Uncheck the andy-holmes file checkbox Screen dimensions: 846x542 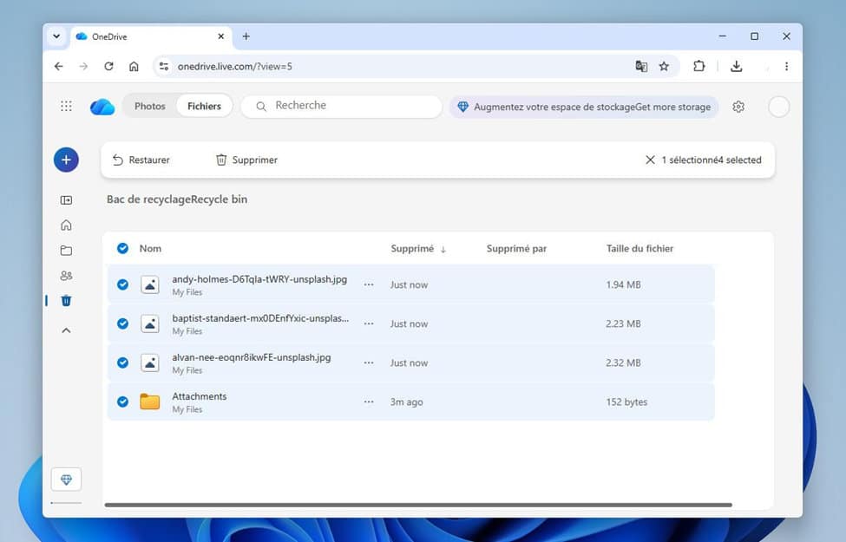point(122,284)
